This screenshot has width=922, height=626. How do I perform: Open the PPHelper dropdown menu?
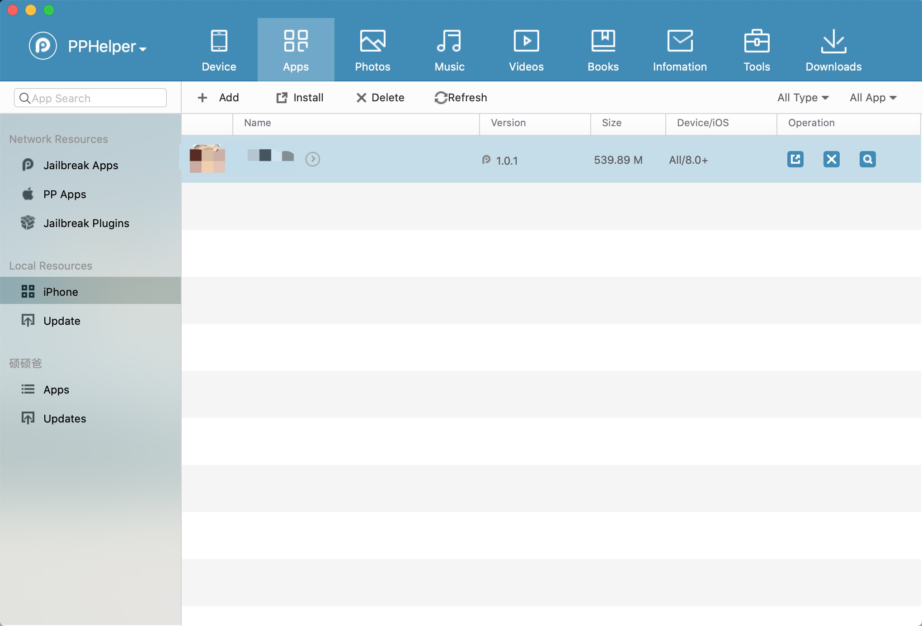coord(107,47)
